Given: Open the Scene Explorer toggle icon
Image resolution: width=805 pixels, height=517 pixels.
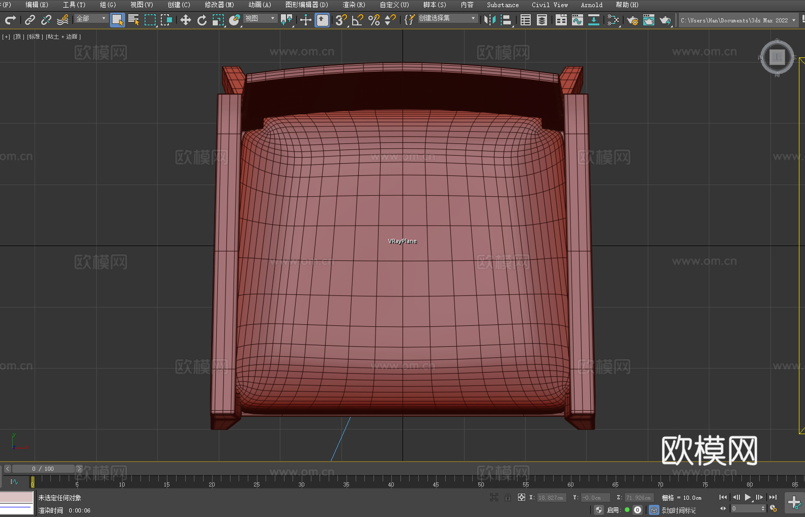Looking at the screenshot, I should (526, 20).
